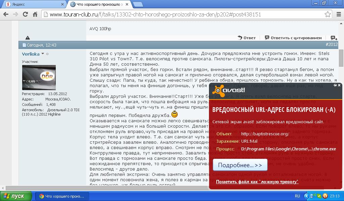Open a new tab with the new-tab button

[x=138, y=4]
